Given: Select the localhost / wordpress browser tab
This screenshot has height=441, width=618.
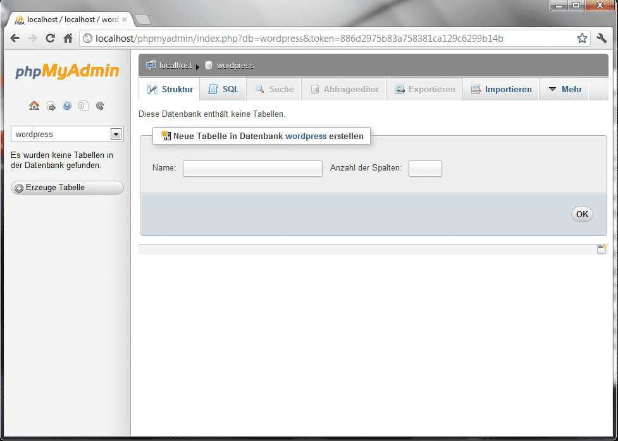Looking at the screenshot, I should [71, 20].
